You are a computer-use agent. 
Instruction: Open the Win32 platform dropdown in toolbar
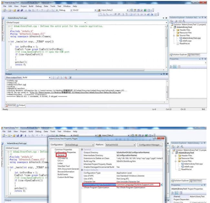click(x=95, y=10)
